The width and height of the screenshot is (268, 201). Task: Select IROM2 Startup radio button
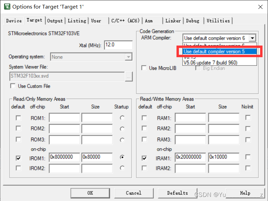[x=122, y=168]
